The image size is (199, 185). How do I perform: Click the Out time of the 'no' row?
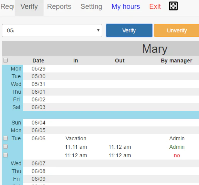120,155
